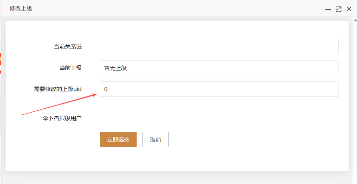Viewport: 357px width, 184px height.
Task: Close the 修改上级 dialog
Action: tap(349, 9)
